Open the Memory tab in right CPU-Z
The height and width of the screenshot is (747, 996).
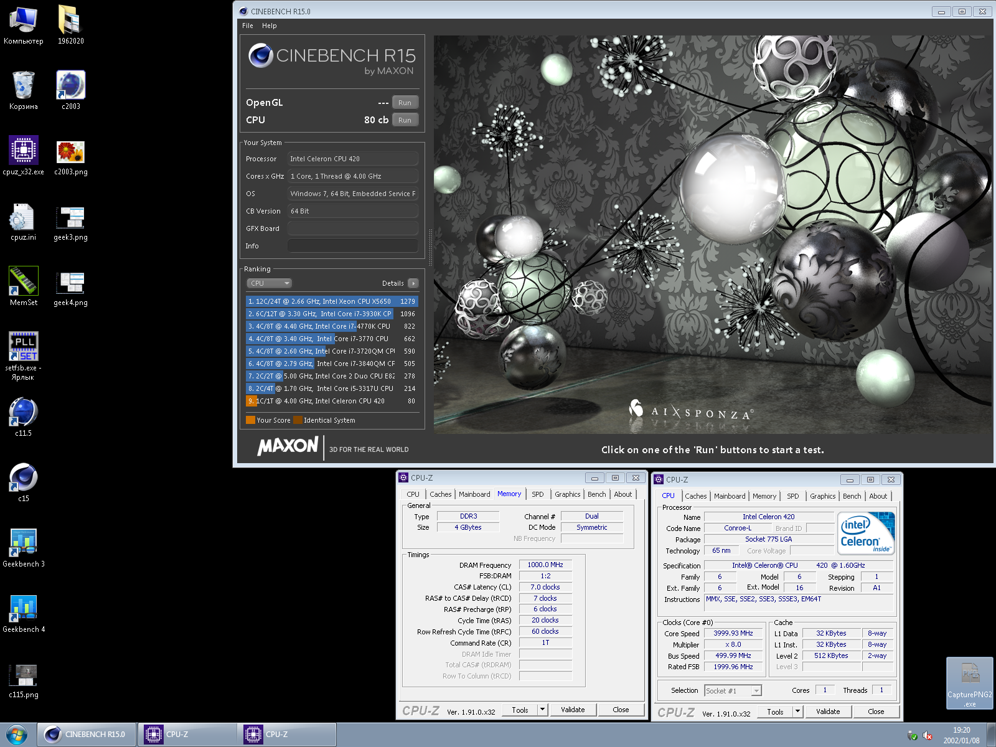pos(764,496)
